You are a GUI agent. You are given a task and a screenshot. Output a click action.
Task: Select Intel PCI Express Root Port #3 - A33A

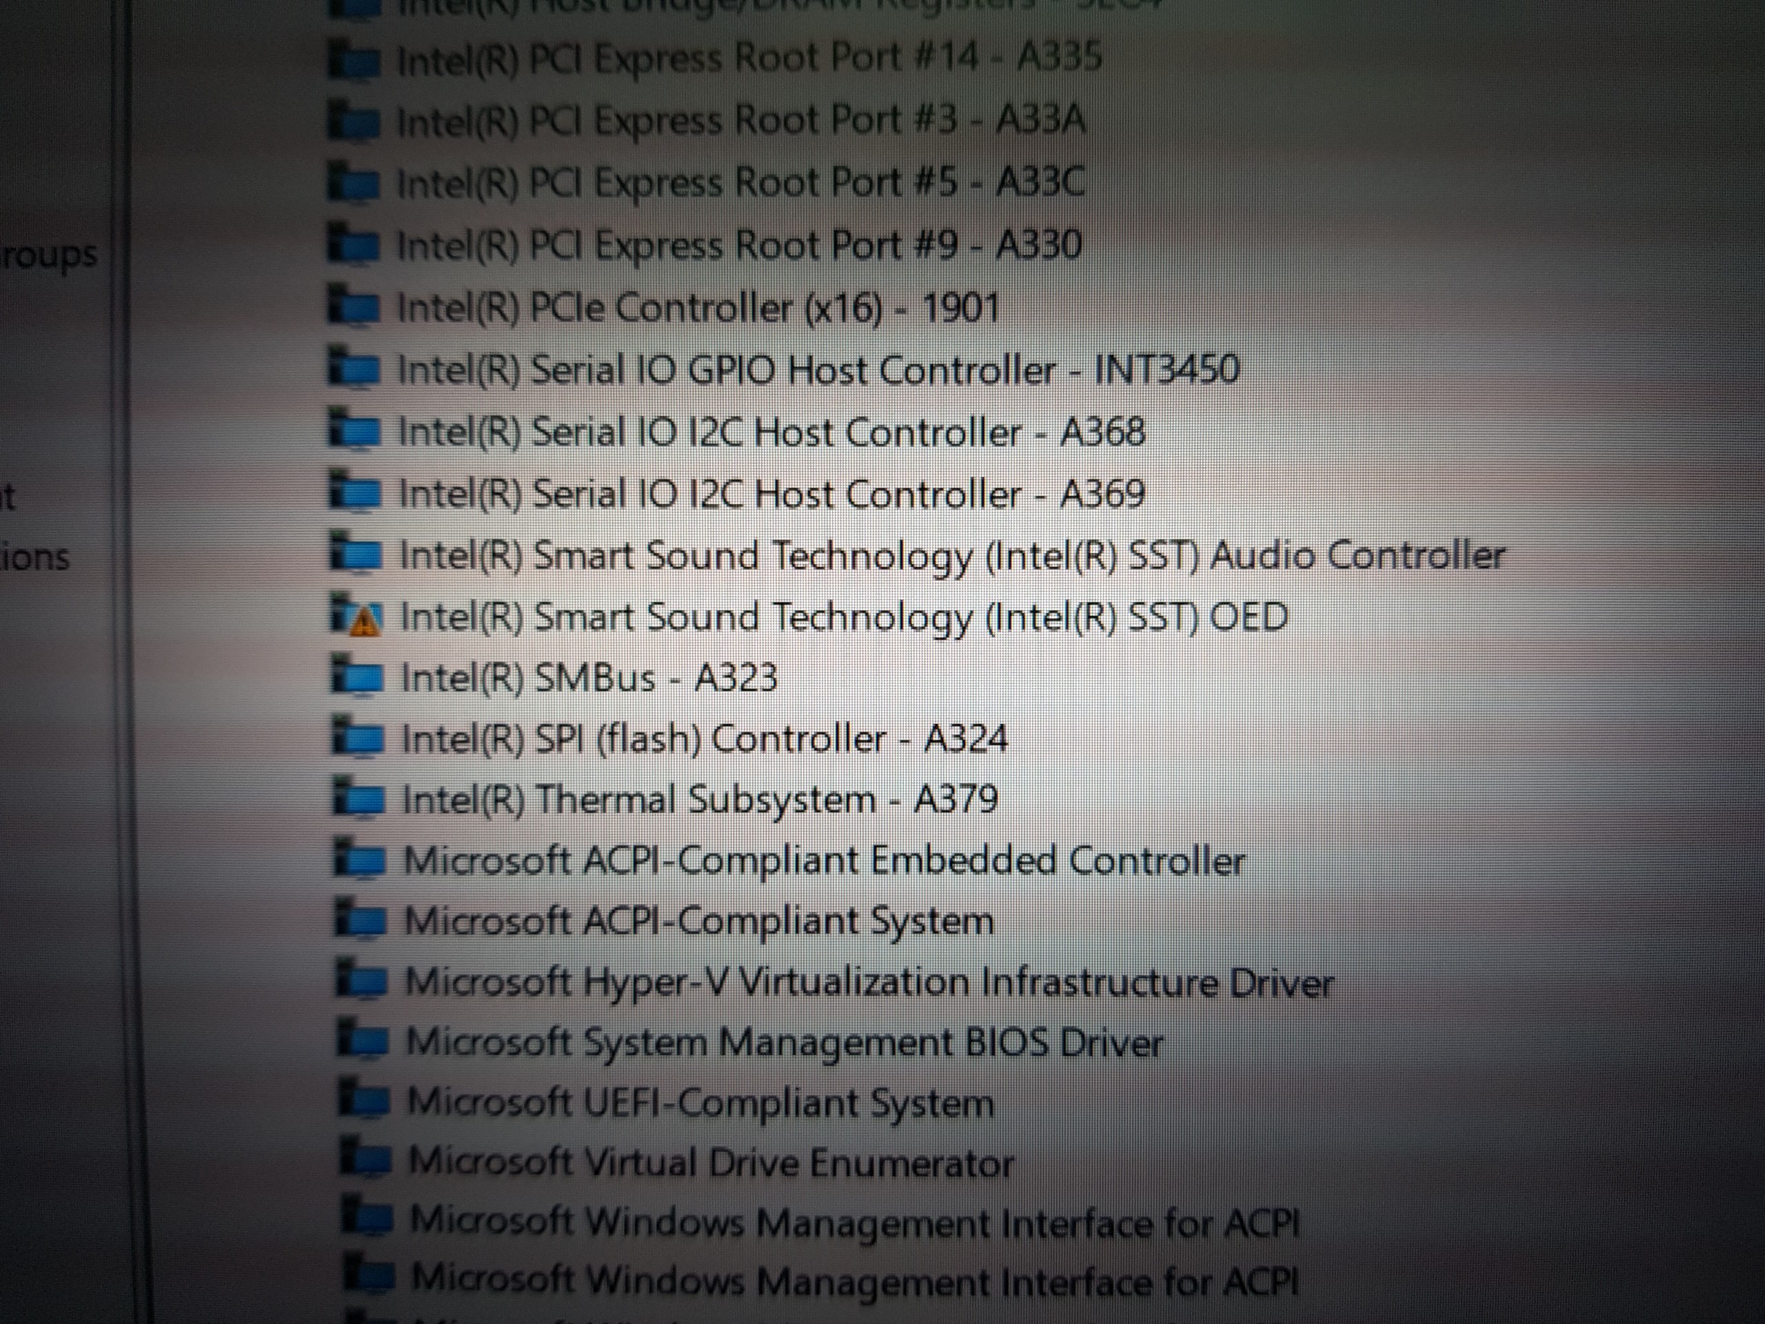[x=740, y=121]
